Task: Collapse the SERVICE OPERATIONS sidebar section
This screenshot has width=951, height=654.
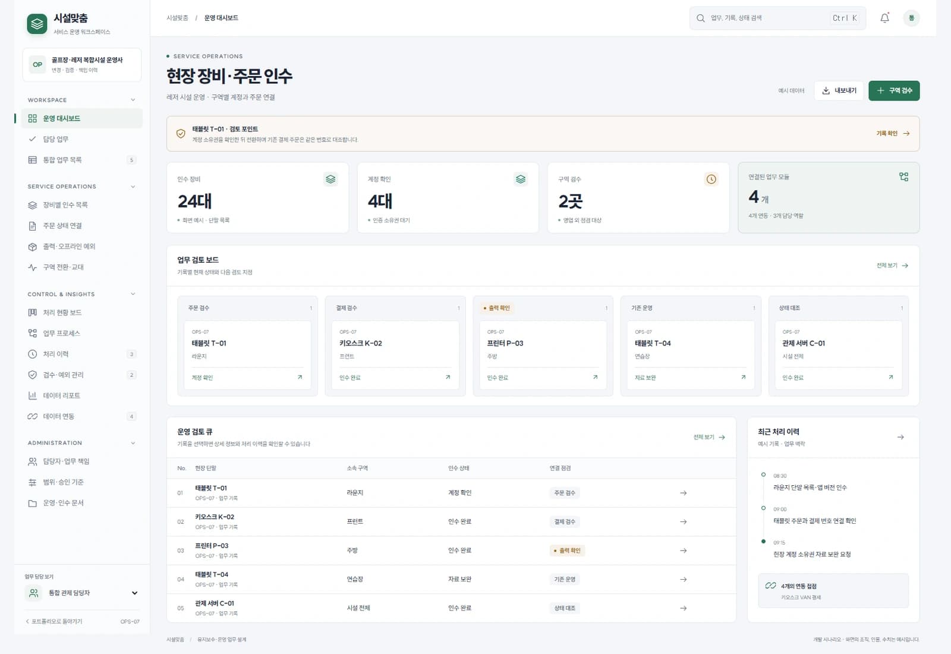Action: tap(133, 187)
